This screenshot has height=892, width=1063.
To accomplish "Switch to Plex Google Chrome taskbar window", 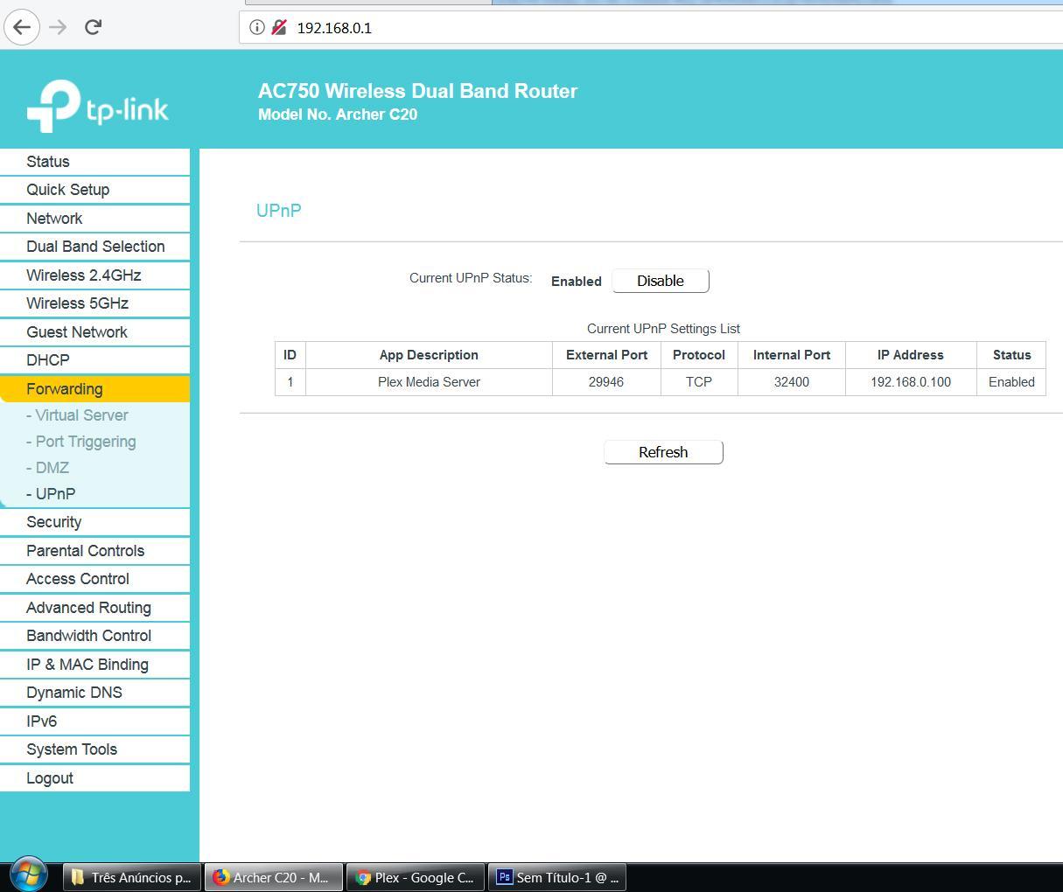I will click(x=416, y=877).
